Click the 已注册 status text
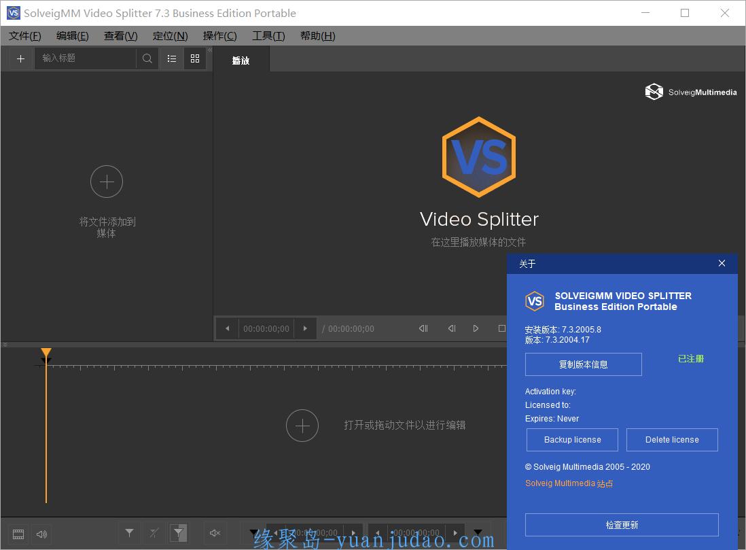 [x=691, y=358]
